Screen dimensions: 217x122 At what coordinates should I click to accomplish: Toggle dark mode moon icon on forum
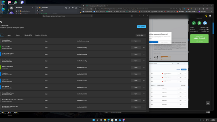point(206,16)
